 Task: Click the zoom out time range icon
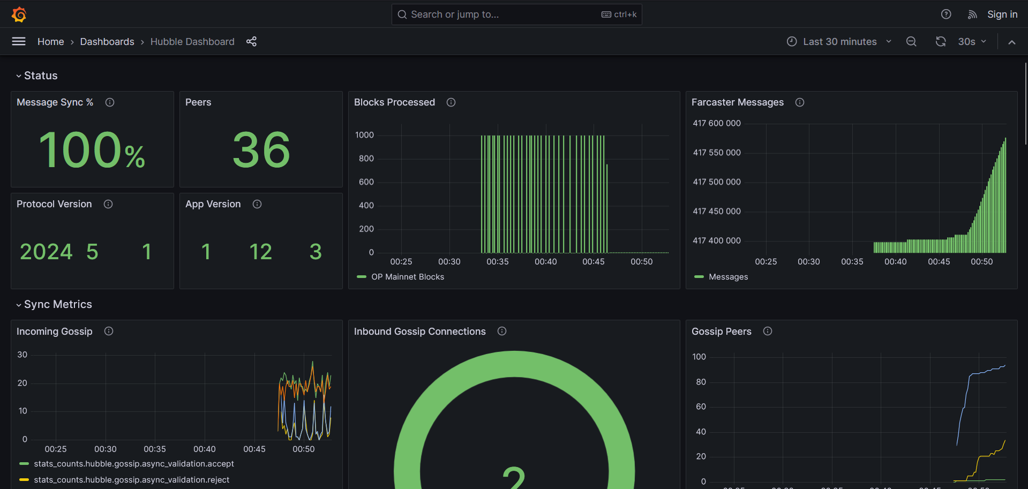pos(911,41)
